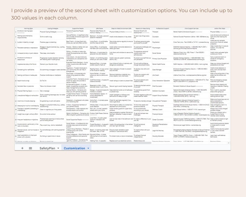Image resolution: width=246 pixels, height=197 pixels.
Task: Click the 'Crisis Text Line' cell
Action: click(x=191, y=42)
